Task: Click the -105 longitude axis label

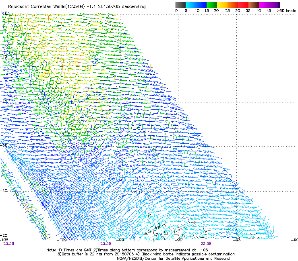Action: coord(4,240)
